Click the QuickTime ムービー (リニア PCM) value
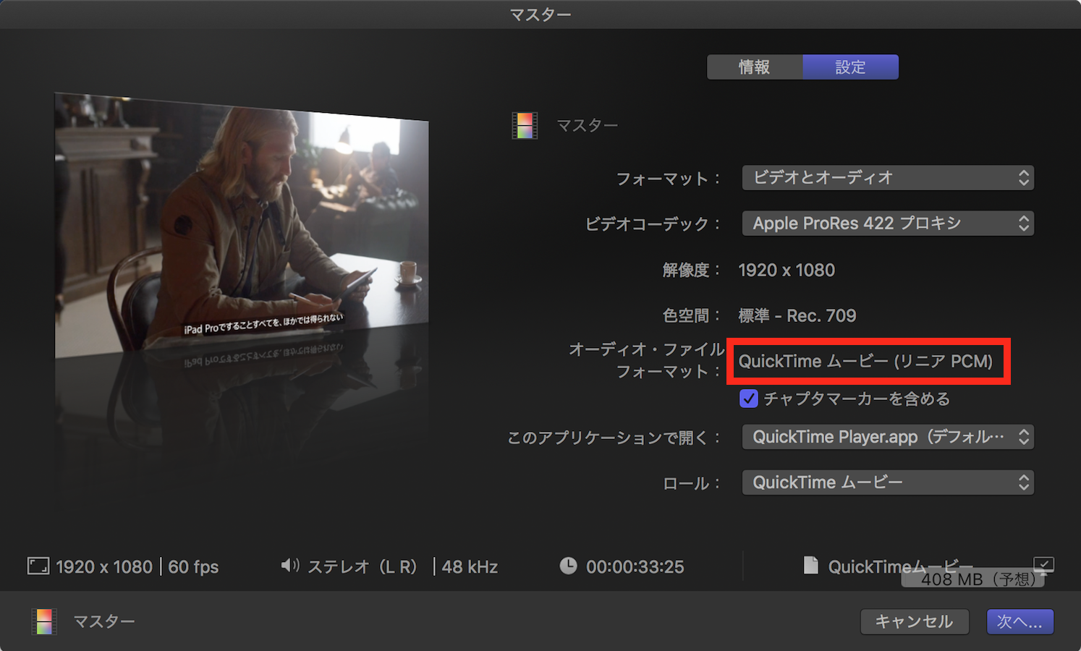1081x651 pixels. [x=865, y=361]
